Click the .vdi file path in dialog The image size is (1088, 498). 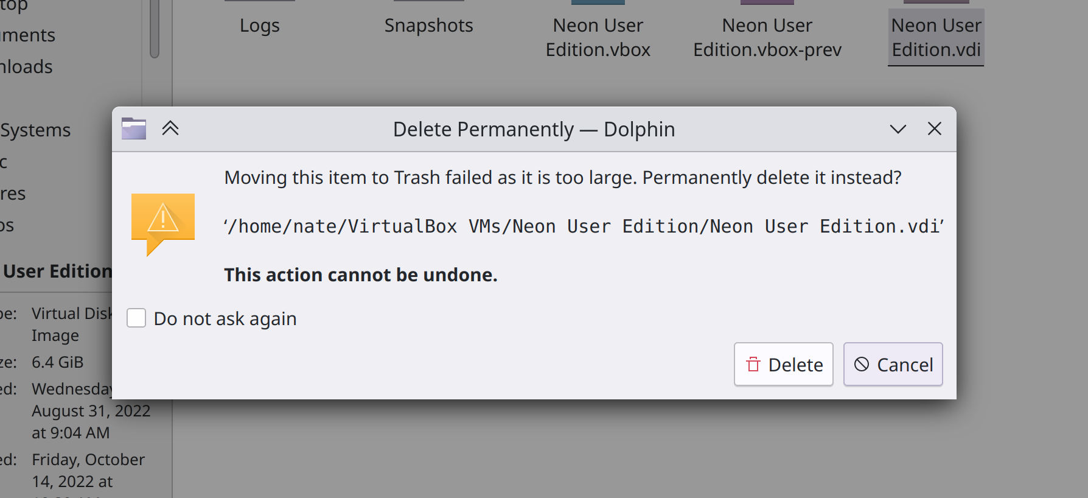(x=584, y=226)
